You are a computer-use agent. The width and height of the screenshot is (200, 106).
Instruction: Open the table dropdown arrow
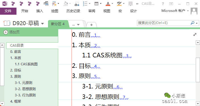(x=101, y=4)
